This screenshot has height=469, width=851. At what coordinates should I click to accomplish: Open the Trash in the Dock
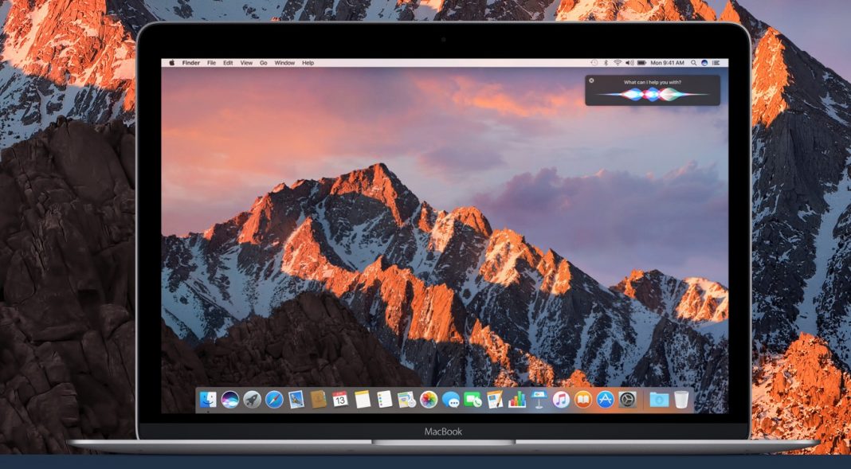[681, 400]
